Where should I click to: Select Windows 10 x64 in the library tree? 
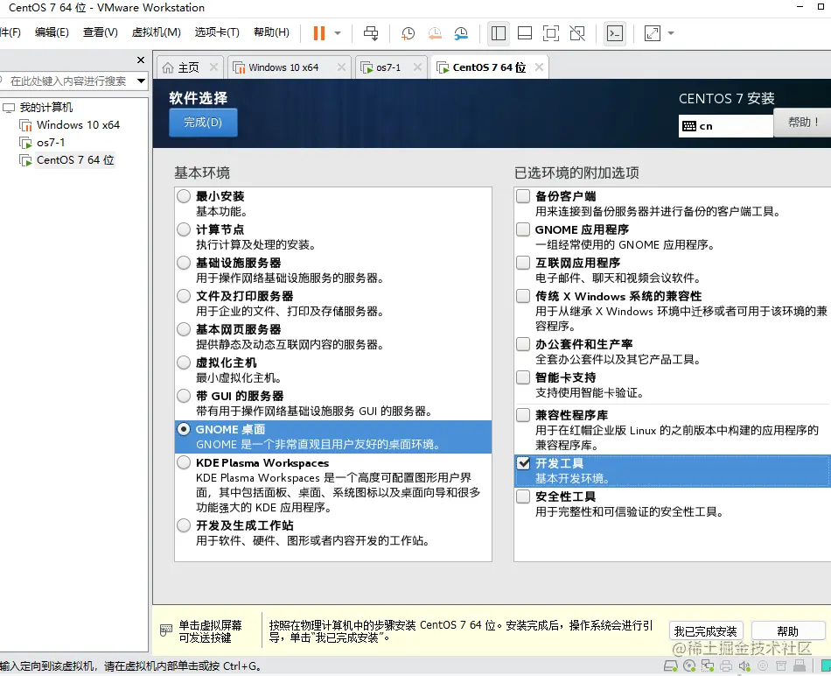(78, 125)
